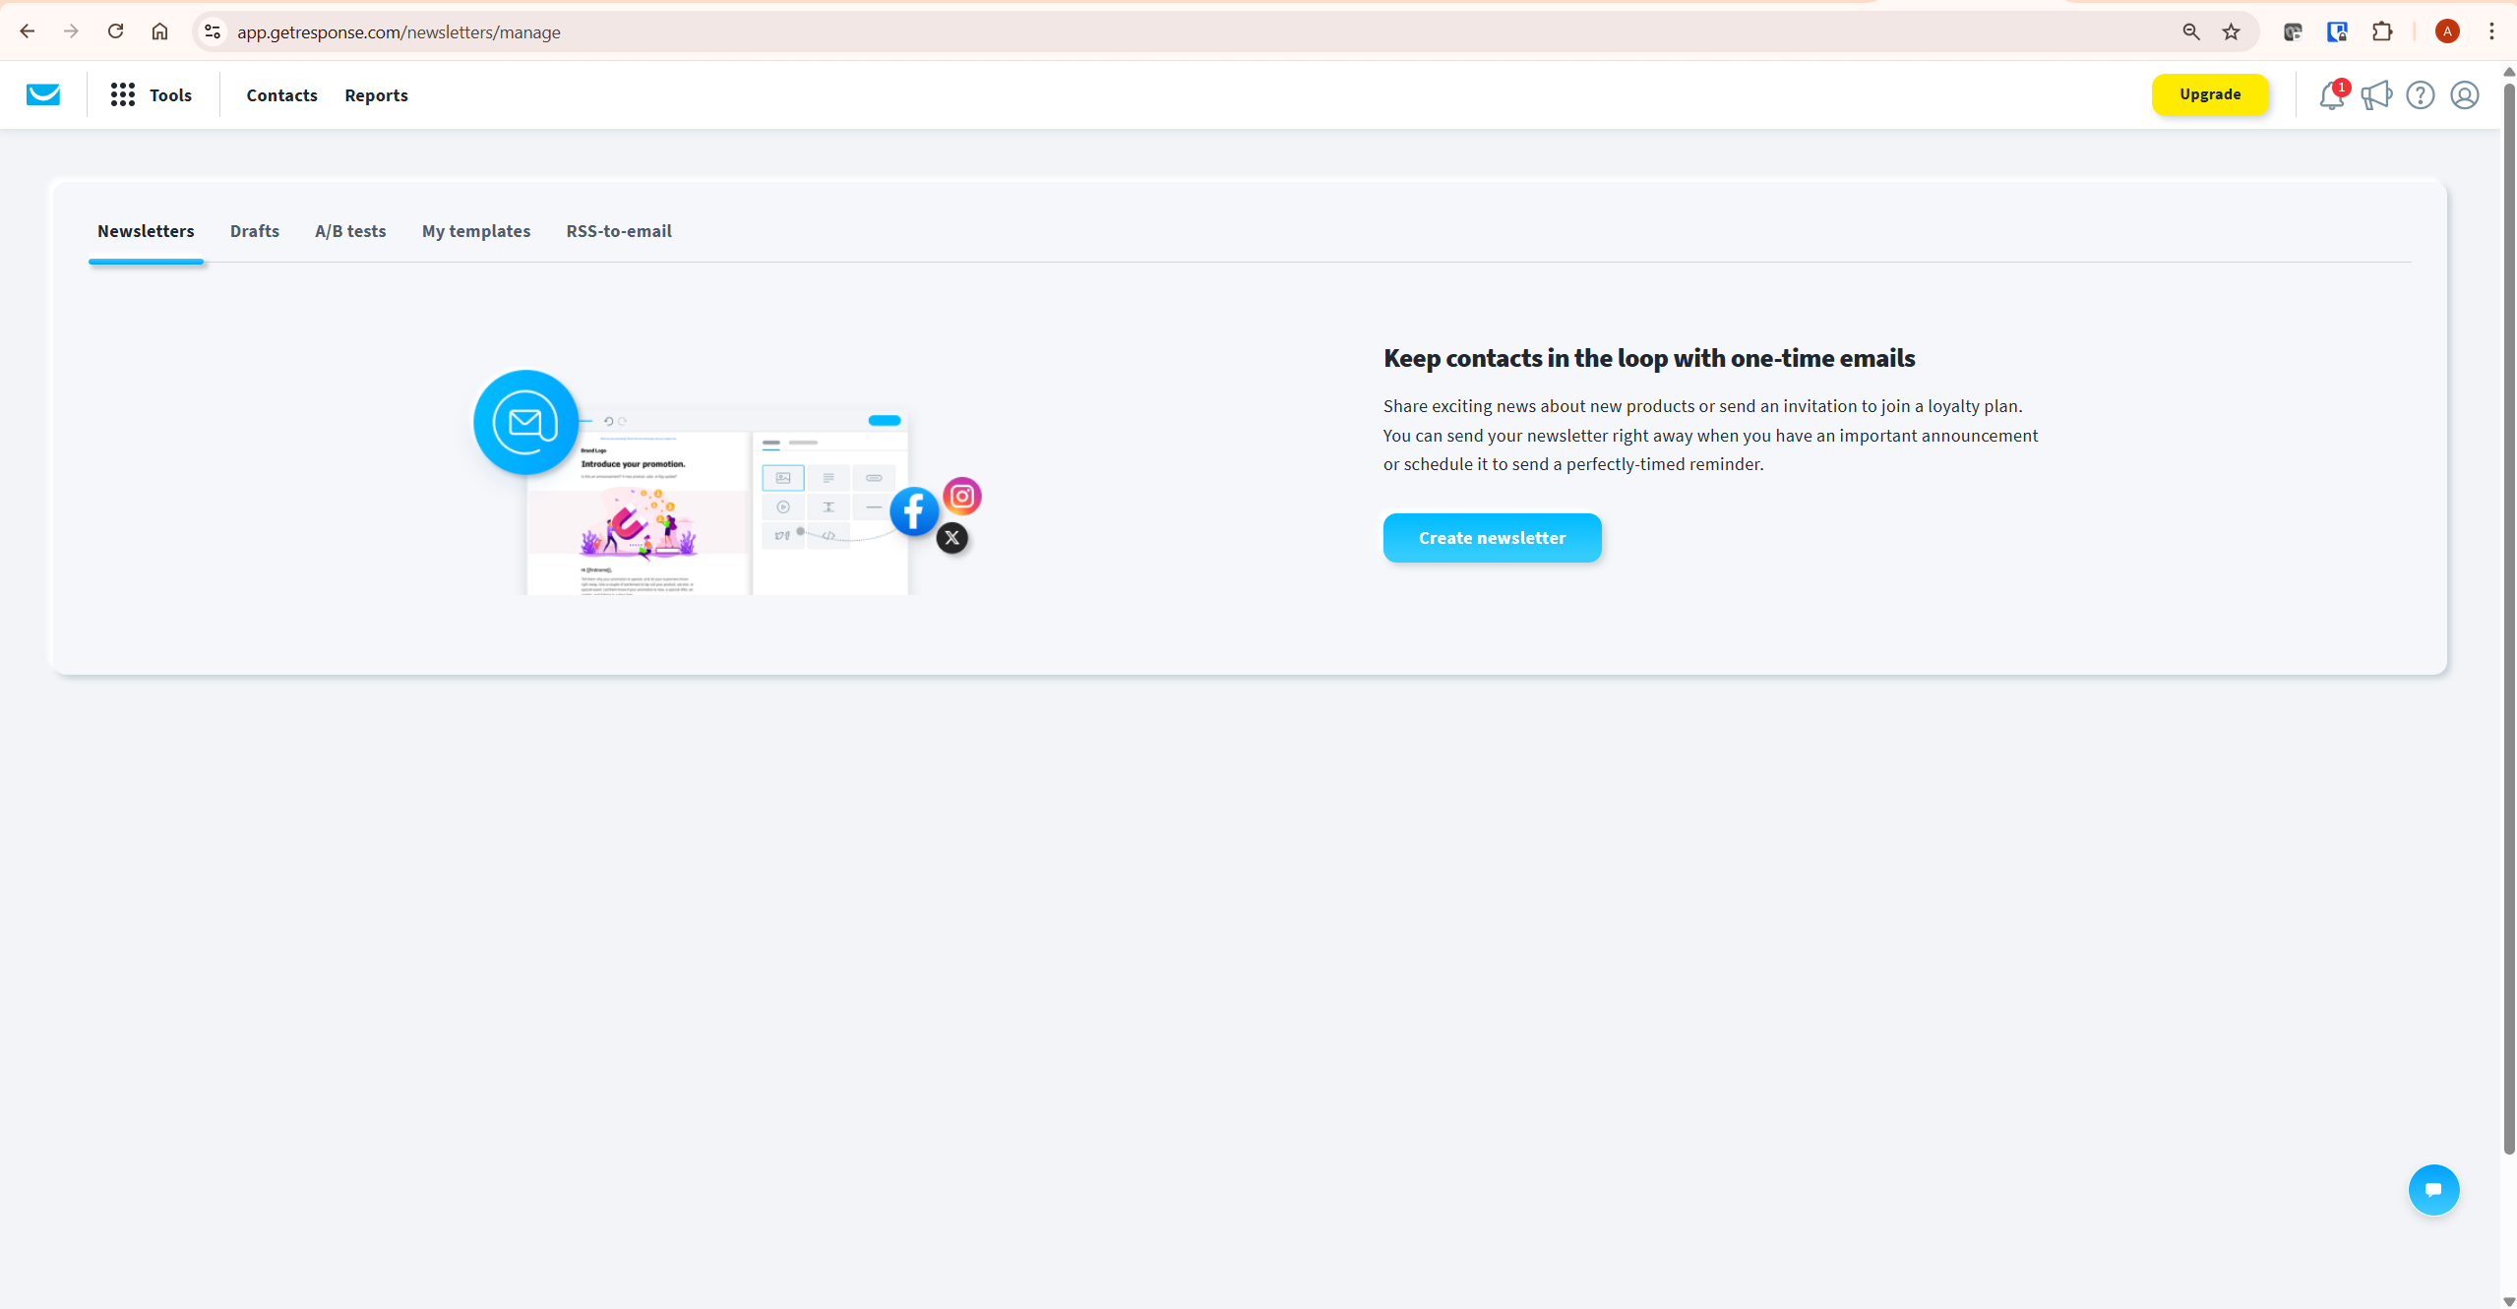Open the Chrome three-dot menu
Screen dimensions: 2517x1309
click(2491, 30)
